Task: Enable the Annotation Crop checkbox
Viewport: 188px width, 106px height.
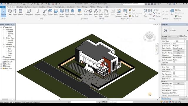Action: pyautogui.click(x=174, y=72)
